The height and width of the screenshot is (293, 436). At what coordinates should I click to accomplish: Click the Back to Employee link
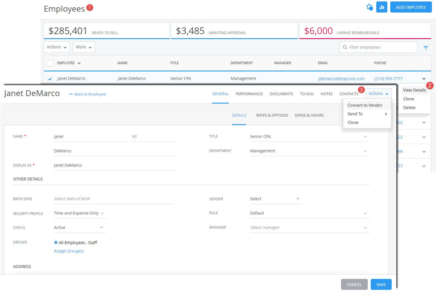click(x=90, y=94)
